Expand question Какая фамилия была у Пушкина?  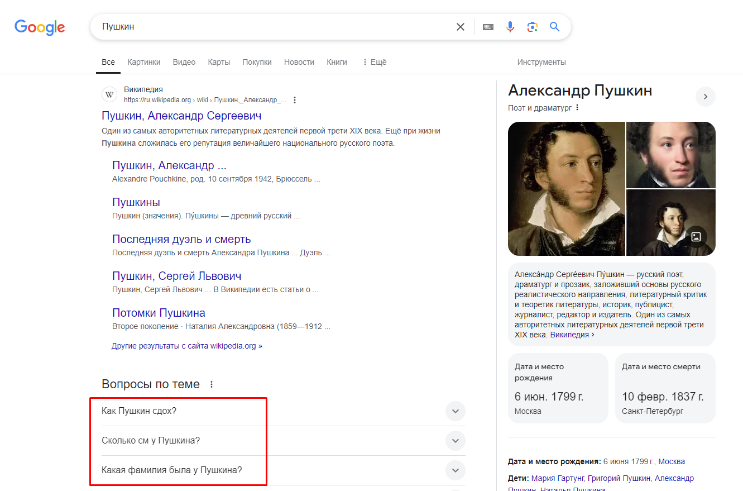(x=284, y=470)
